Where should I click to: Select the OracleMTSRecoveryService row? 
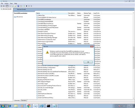click(x=69, y=23)
